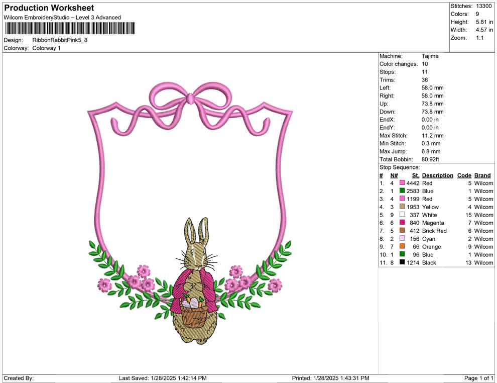Click the Stitches value 13300

click(483, 6)
